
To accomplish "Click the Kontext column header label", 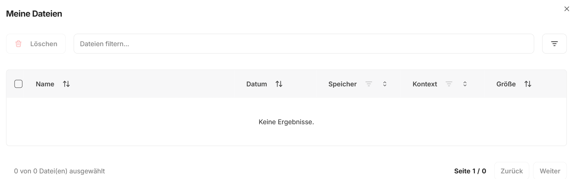I will [425, 84].
